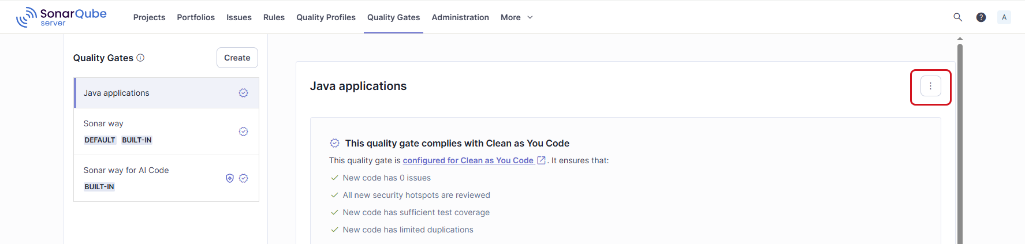Click the compliance badge on Sonar way for AI Code
Screen dimensions: 1025x244
(244, 178)
